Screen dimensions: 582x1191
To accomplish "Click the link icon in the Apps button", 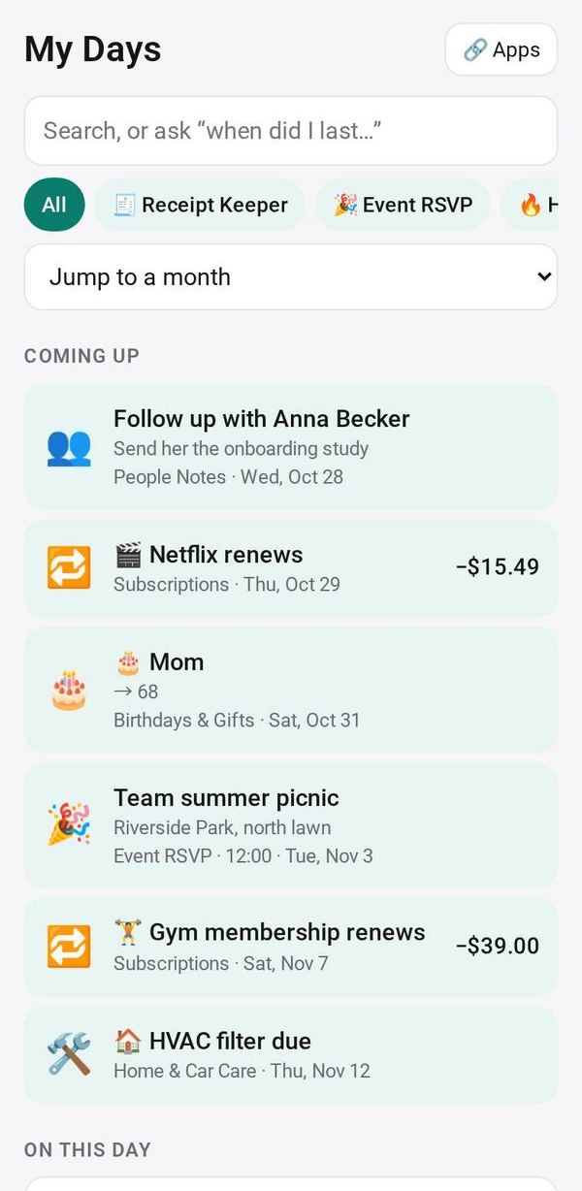I will (x=474, y=50).
